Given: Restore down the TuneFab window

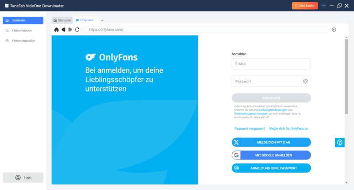Looking at the screenshot, I should point(339,6).
